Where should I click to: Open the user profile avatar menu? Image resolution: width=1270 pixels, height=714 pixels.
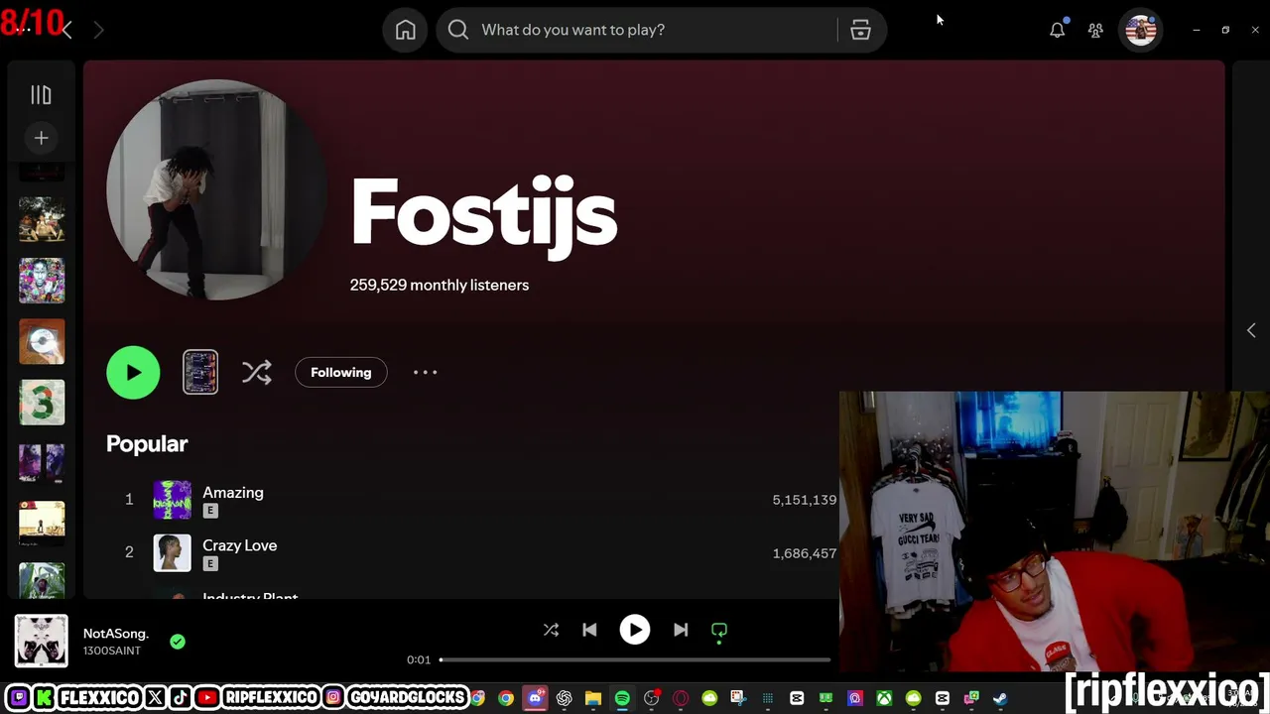(1141, 30)
